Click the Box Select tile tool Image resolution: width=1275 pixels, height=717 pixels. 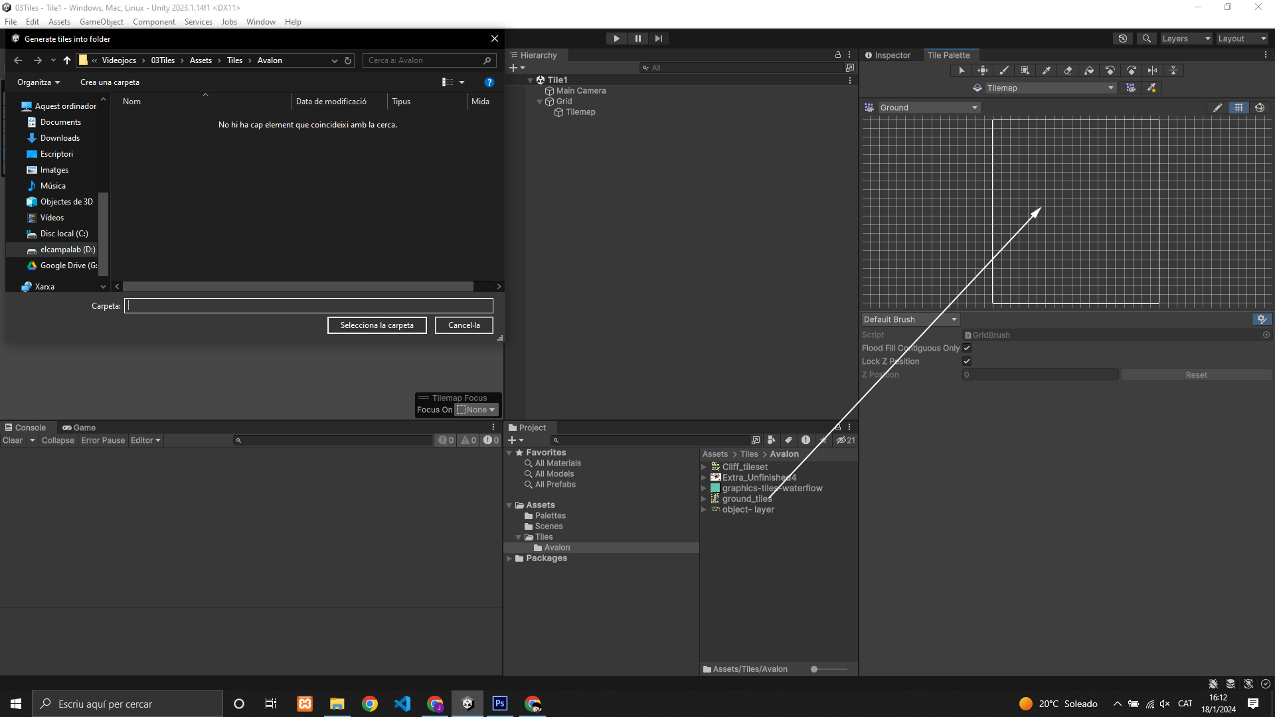click(1025, 70)
